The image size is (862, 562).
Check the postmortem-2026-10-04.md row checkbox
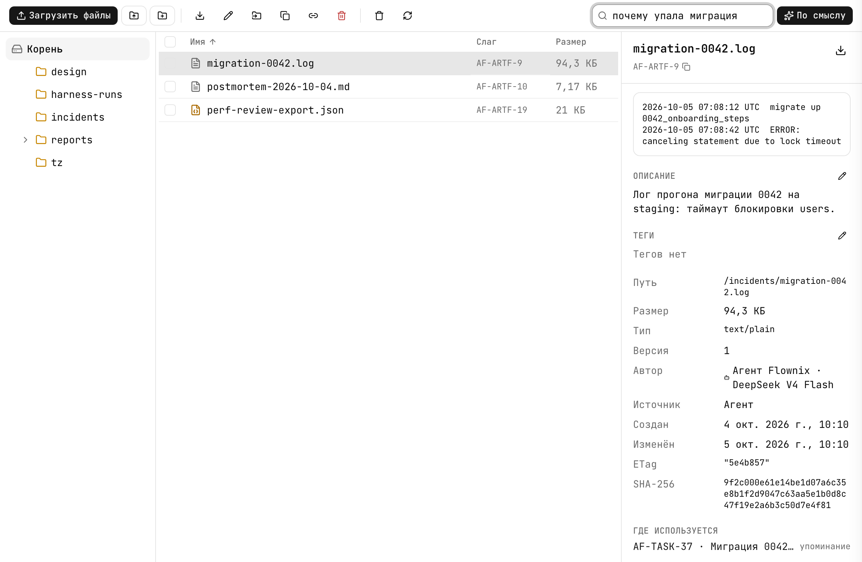(170, 87)
